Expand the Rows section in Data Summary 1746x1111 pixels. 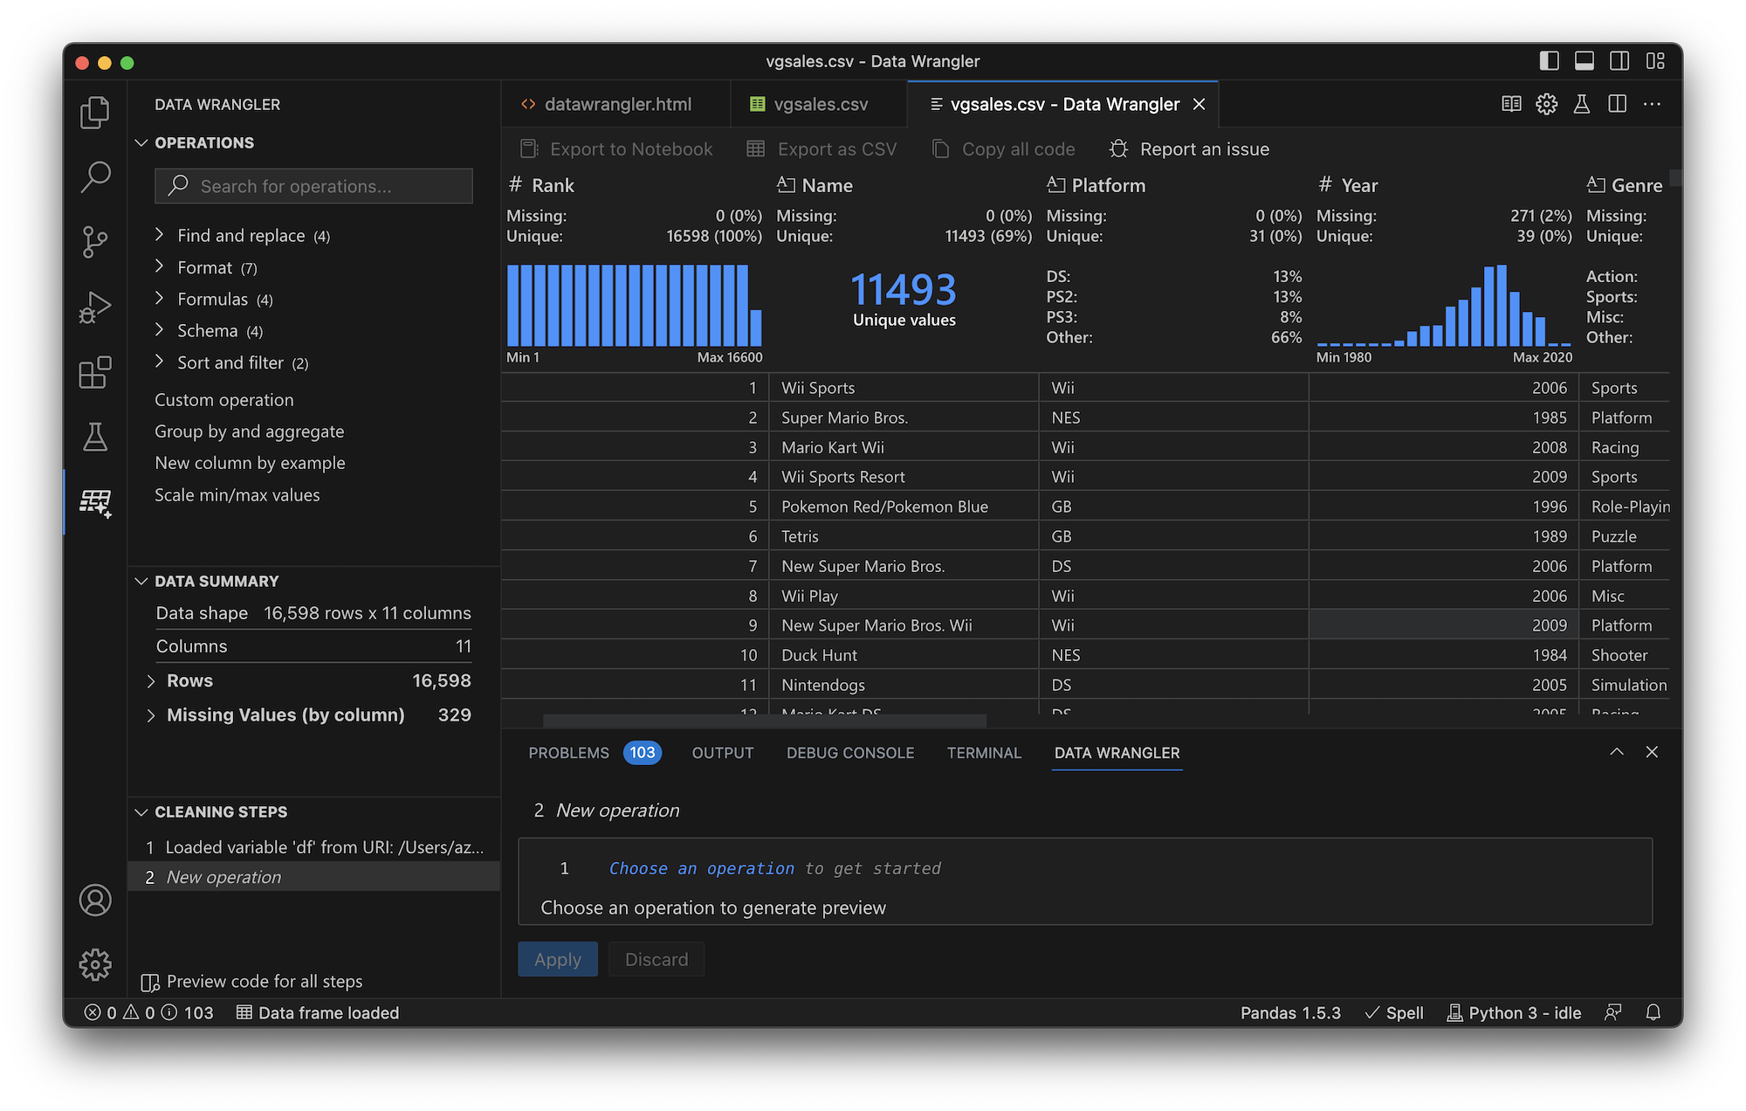[150, 679]
